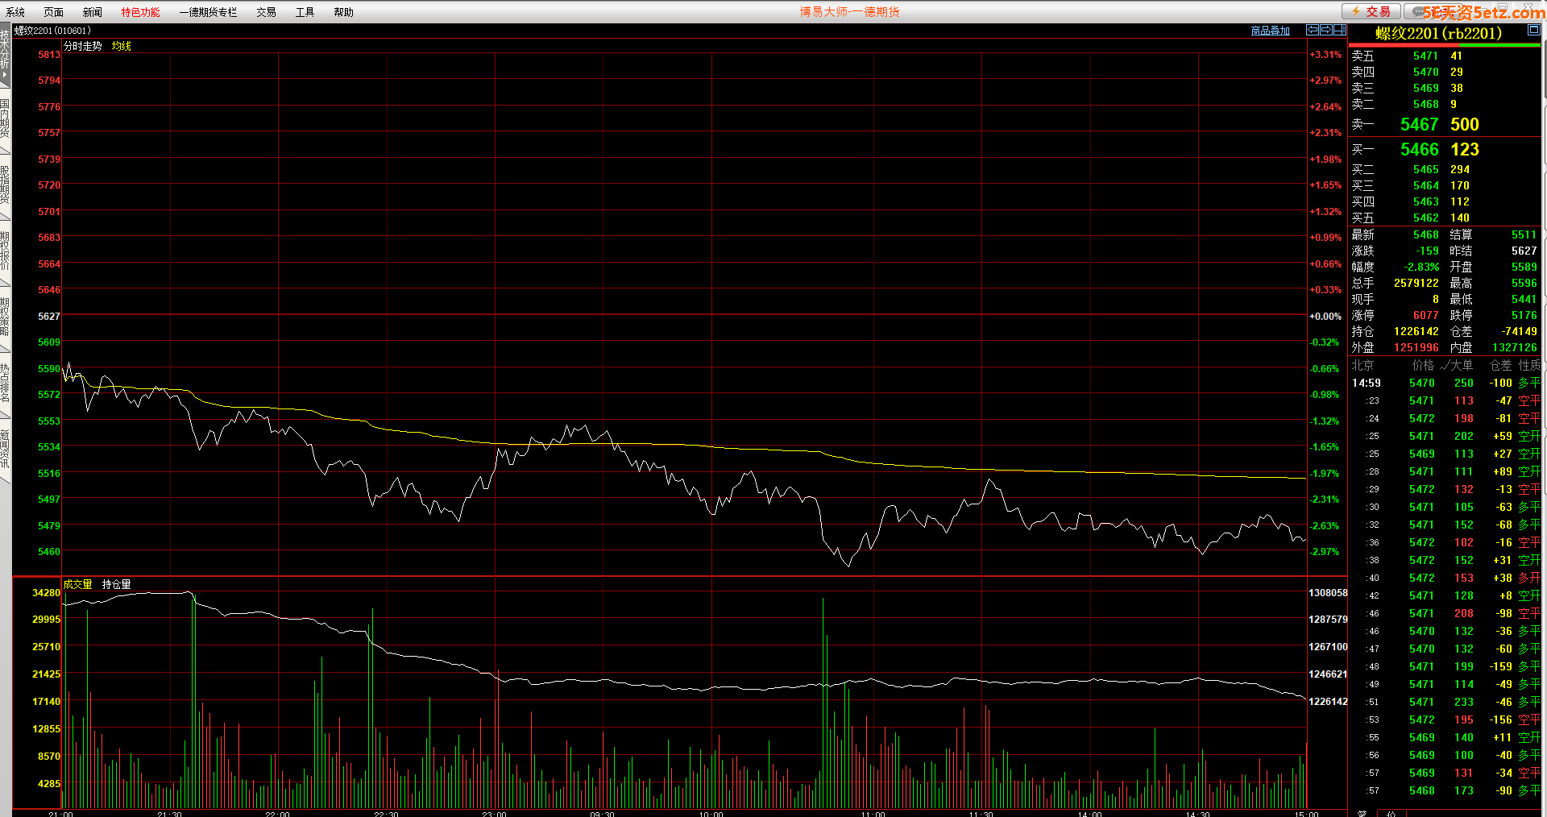Open the 交易 lightning trade button

pos(1371,11)
